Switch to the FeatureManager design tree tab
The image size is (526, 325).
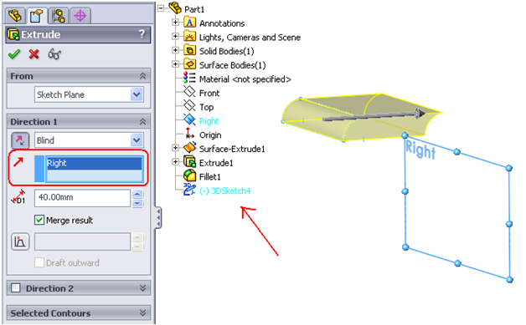point(15,16)
